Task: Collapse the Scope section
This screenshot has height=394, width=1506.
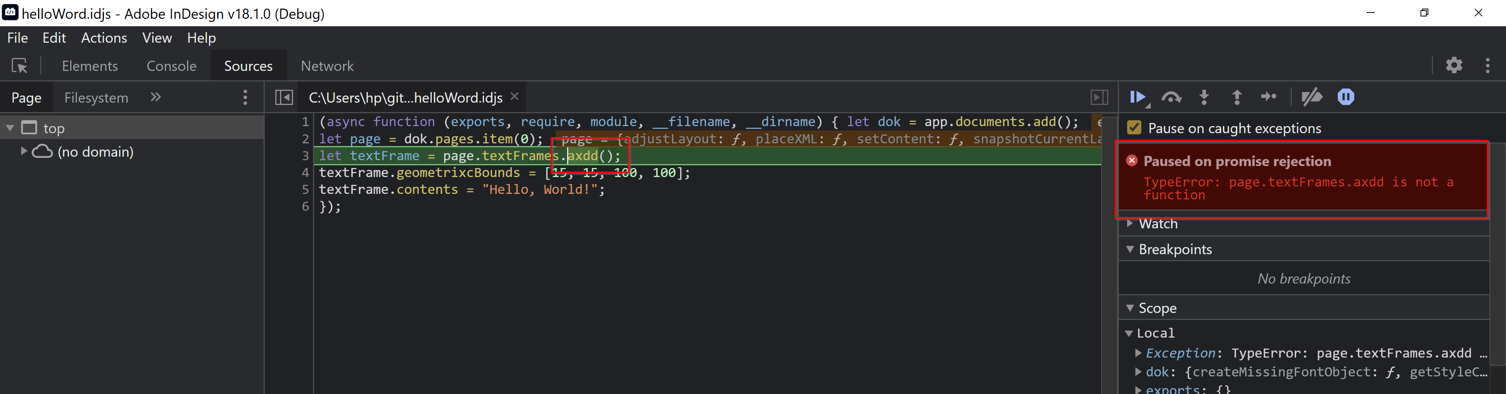Action: coord(1129,307)
